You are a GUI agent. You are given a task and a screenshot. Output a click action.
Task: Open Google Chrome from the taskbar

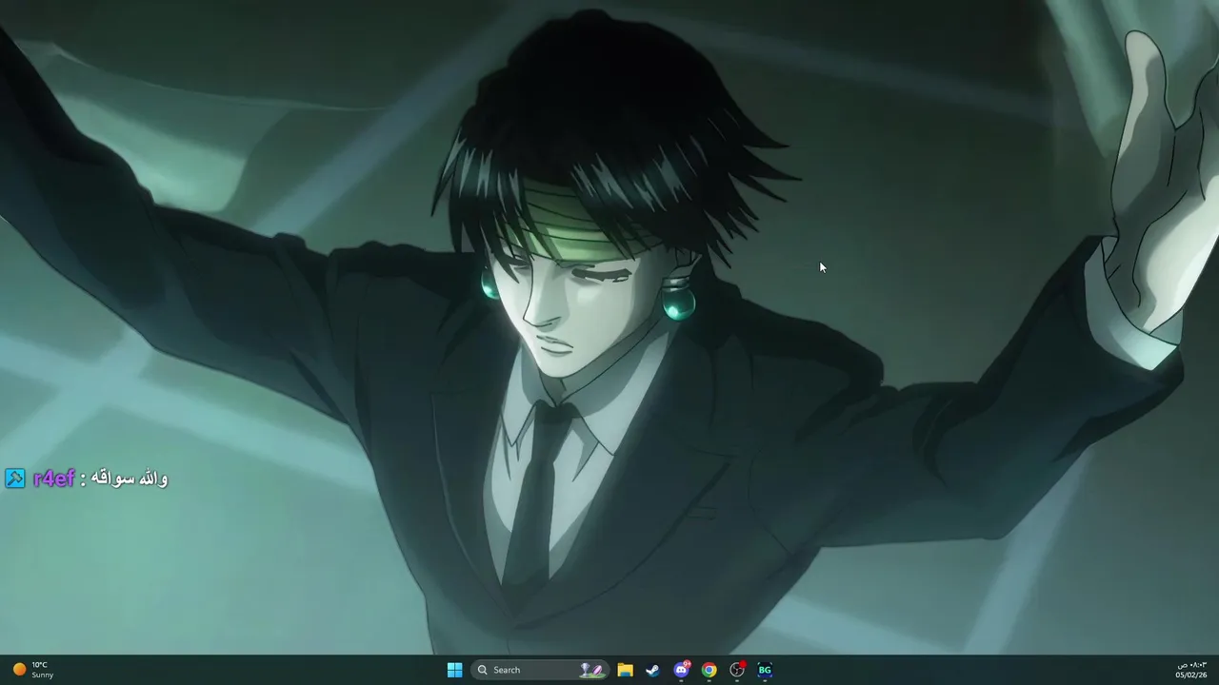tap(709, 670)
